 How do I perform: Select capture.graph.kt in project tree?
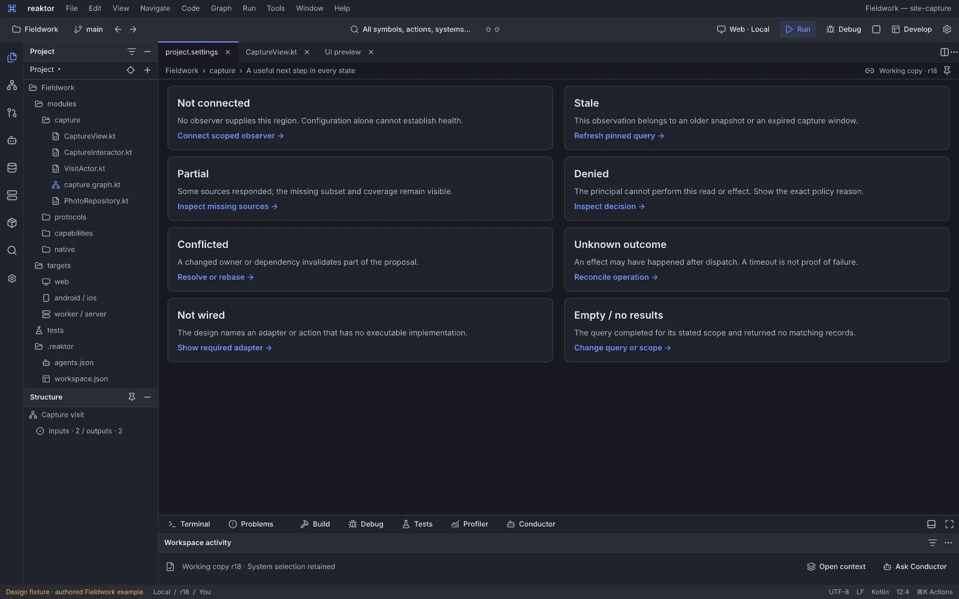[86, 184]
